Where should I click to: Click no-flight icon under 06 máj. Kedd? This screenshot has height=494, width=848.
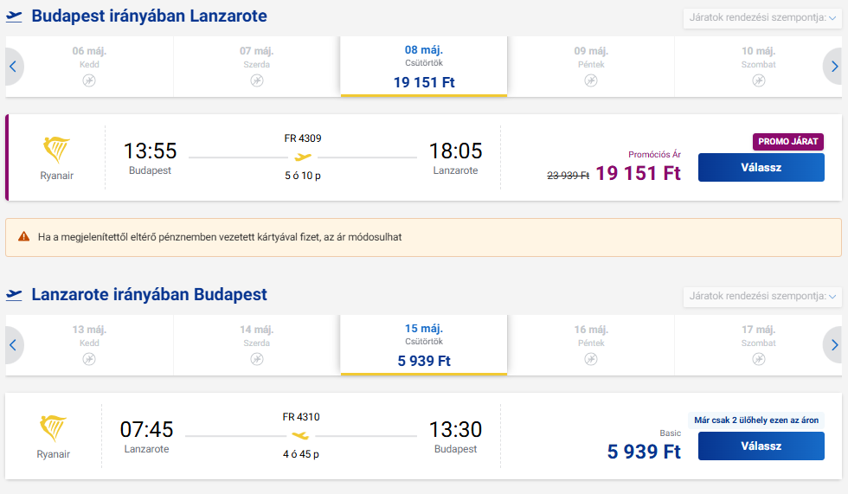coord(89,80)
